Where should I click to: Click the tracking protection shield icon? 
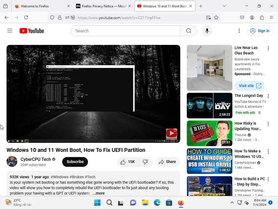point(52,17)
